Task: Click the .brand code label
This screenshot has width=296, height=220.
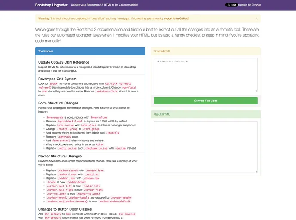Action: tap(51, 182)
